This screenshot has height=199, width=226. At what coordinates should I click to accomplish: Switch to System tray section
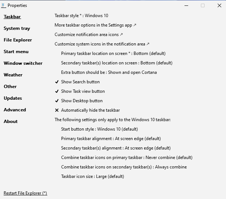pyautogui.click(x=17, y=28)
